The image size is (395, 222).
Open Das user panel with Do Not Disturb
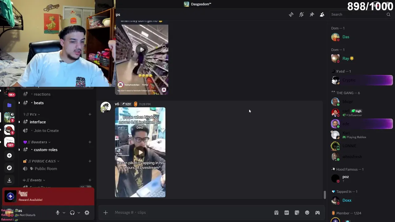(28, 213)
